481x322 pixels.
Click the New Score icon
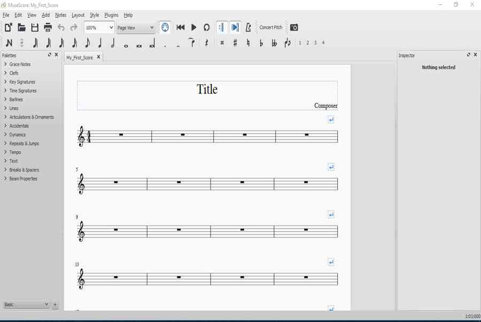(x=9, y=27)
